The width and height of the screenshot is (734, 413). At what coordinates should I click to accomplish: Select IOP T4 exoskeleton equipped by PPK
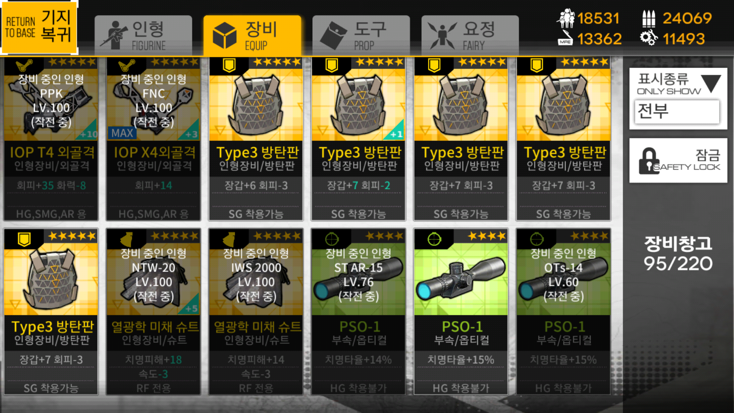pos(51,138)
